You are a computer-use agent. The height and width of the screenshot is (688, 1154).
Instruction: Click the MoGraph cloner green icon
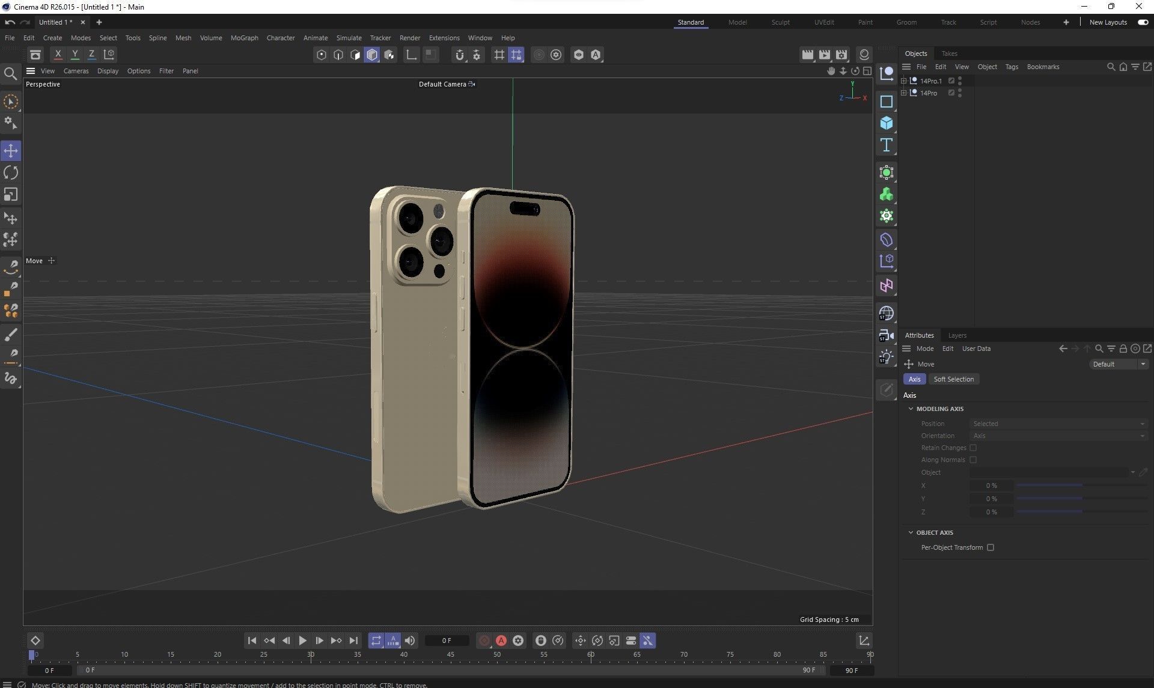pos(886,195)
